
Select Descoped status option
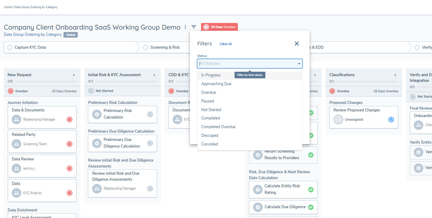(250, 136)
